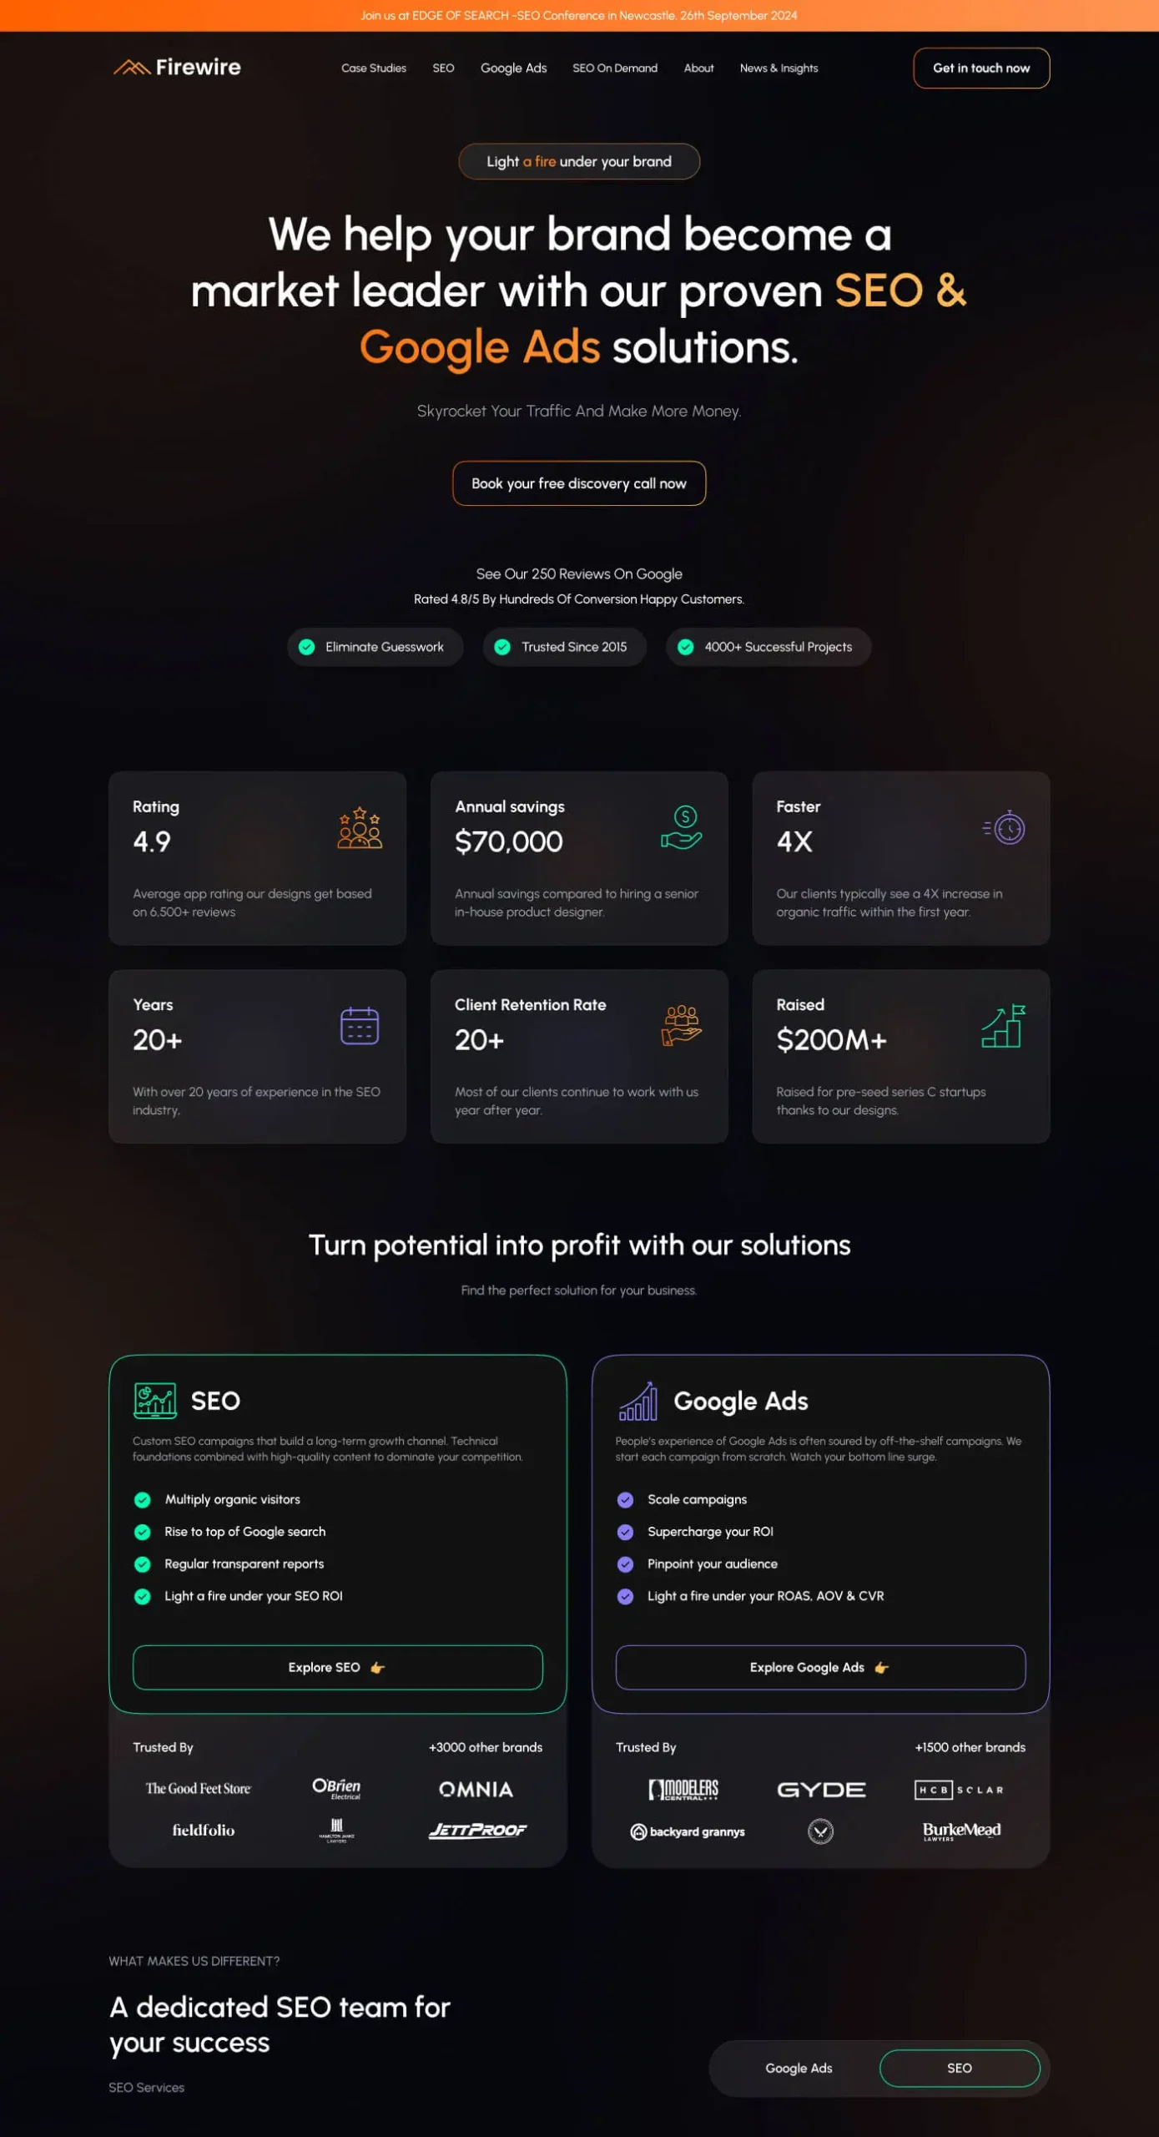Click the Google Ads bar graph icon
Screen dimensions: 1159x2137
638,1401
